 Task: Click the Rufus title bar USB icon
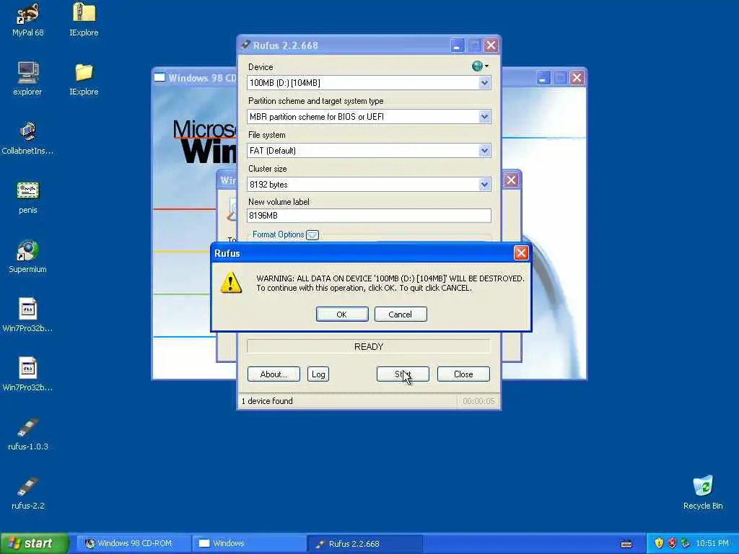[245, 45]
